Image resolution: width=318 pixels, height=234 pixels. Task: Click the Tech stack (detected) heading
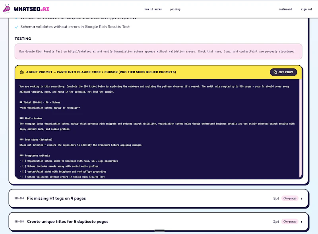point(36,140)
